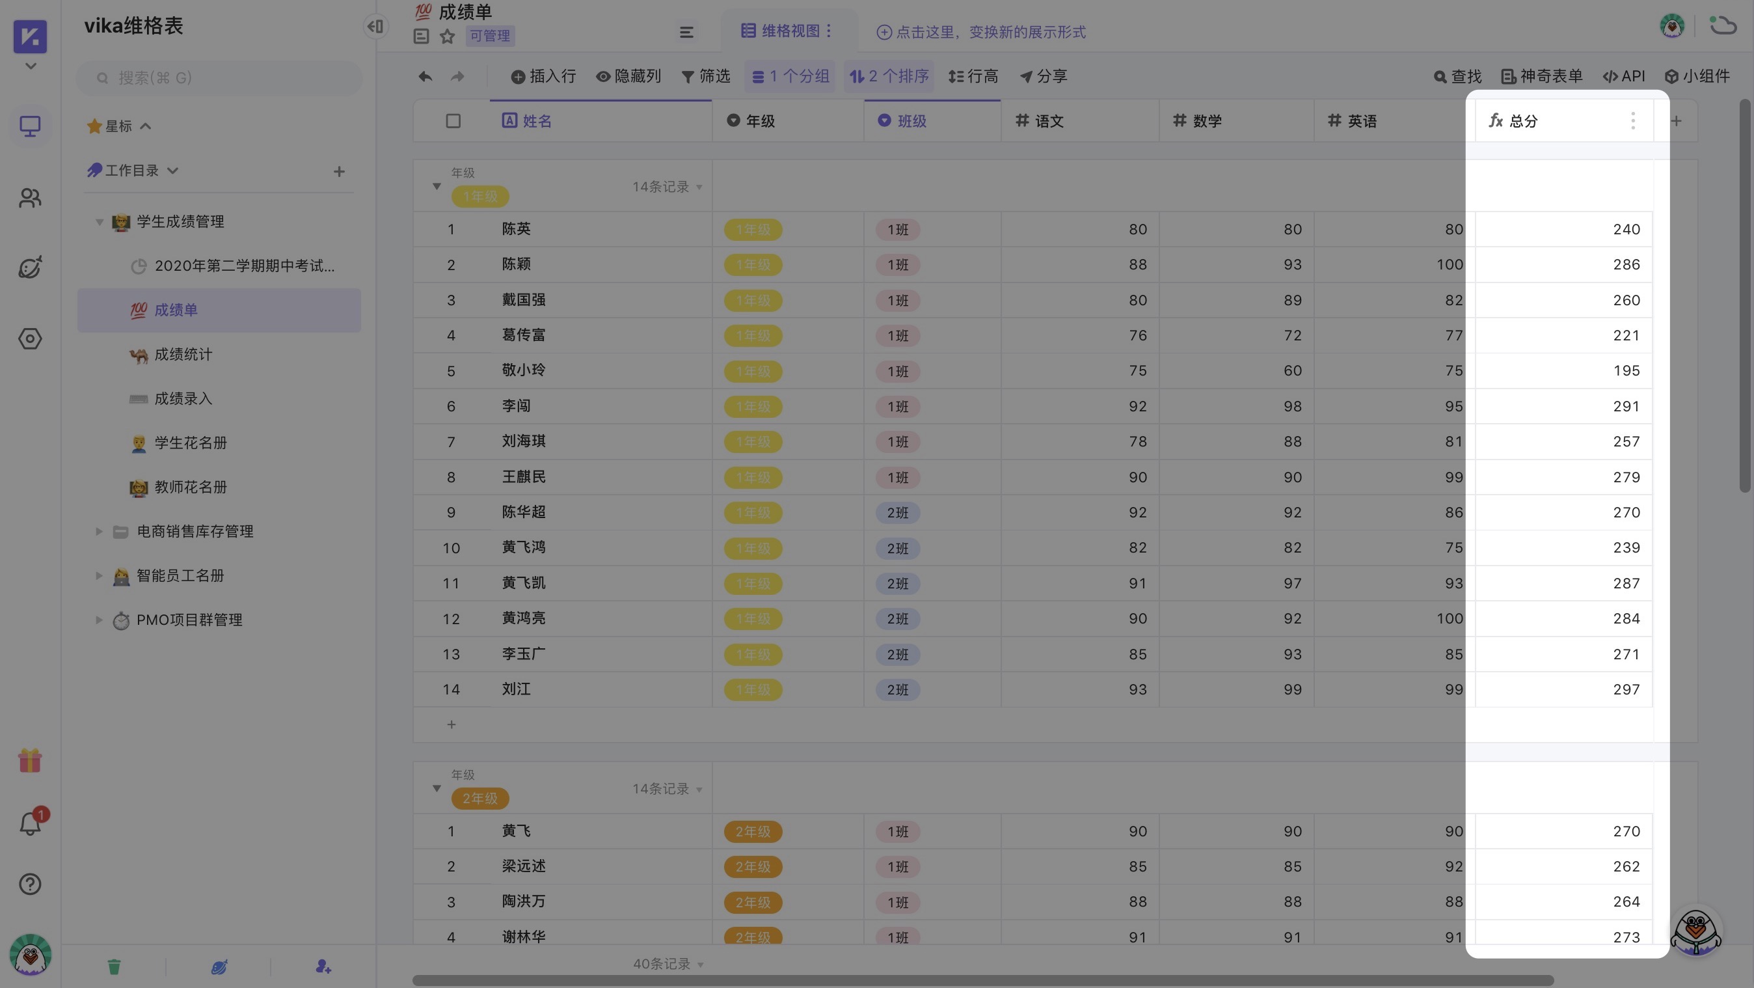Select the members icon in the left sidebar
This screenshot has height=988, width=1754.
pos(30,198)
